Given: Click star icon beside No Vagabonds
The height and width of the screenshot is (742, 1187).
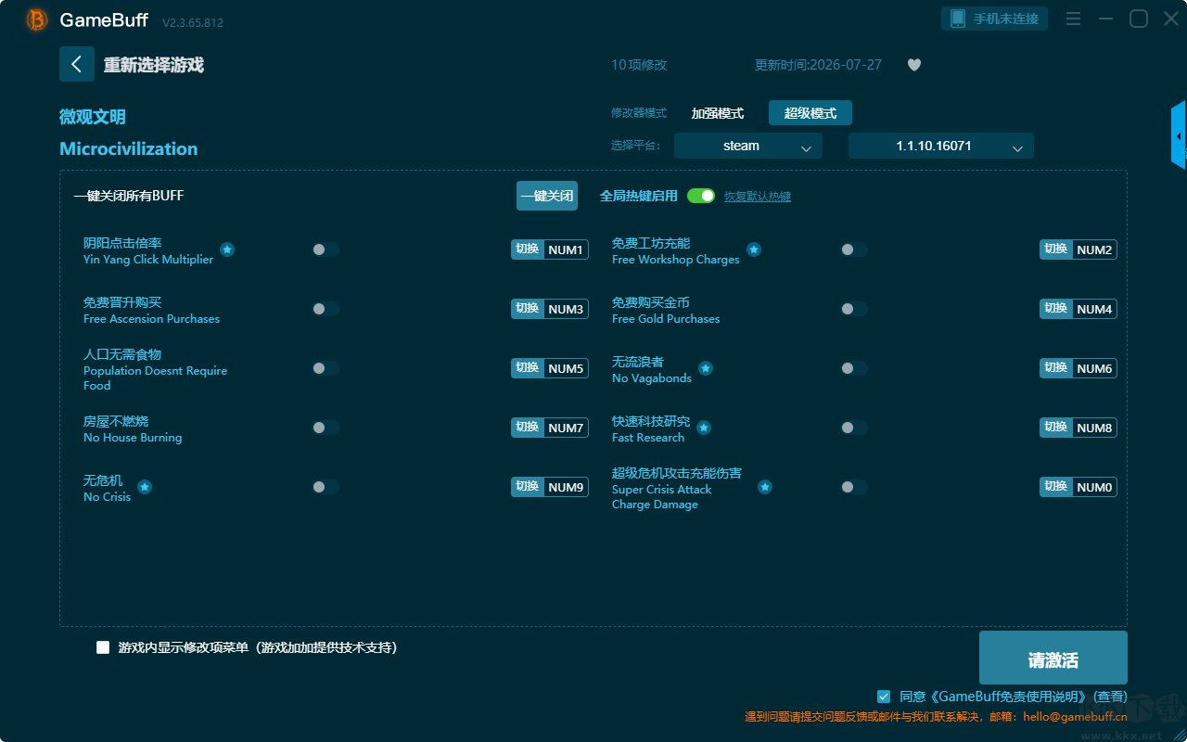Looking at the screenshot, I should pos(706,368).
